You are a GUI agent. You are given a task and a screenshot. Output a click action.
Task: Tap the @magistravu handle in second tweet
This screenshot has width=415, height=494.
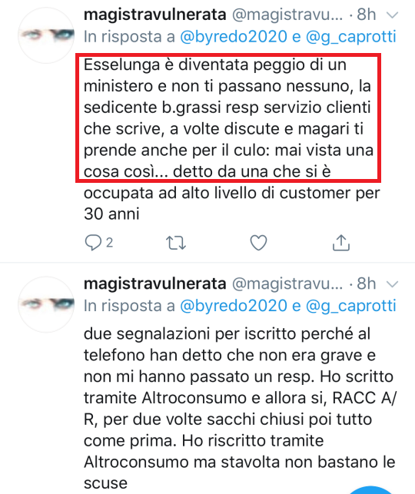coord(287,283)
